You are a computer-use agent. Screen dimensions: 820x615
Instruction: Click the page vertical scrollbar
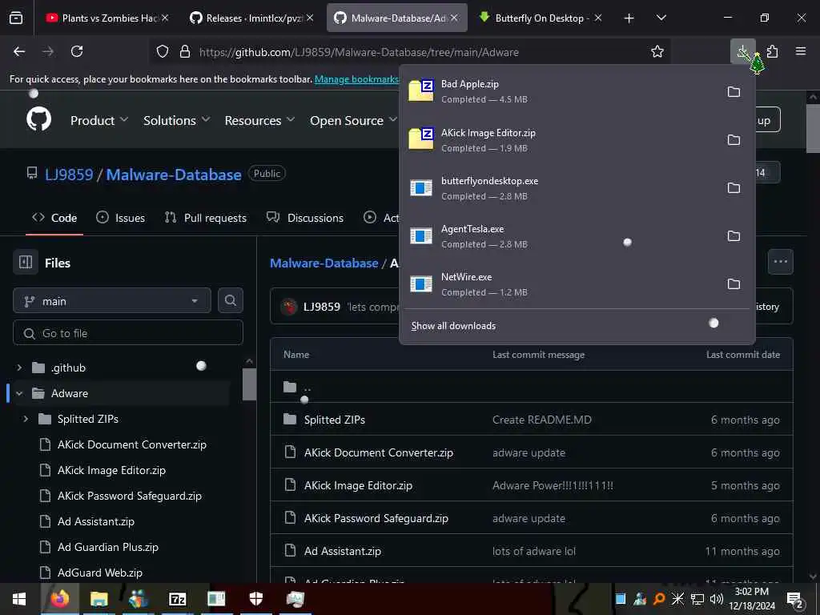click(813, 128)
